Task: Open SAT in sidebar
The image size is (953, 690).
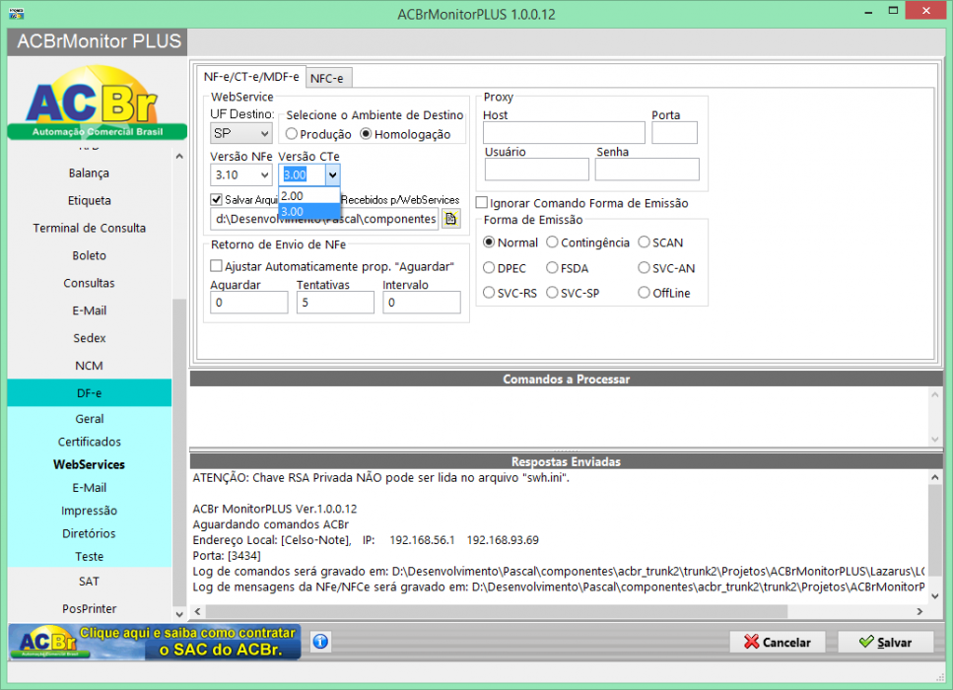Action: click(90, 582)
